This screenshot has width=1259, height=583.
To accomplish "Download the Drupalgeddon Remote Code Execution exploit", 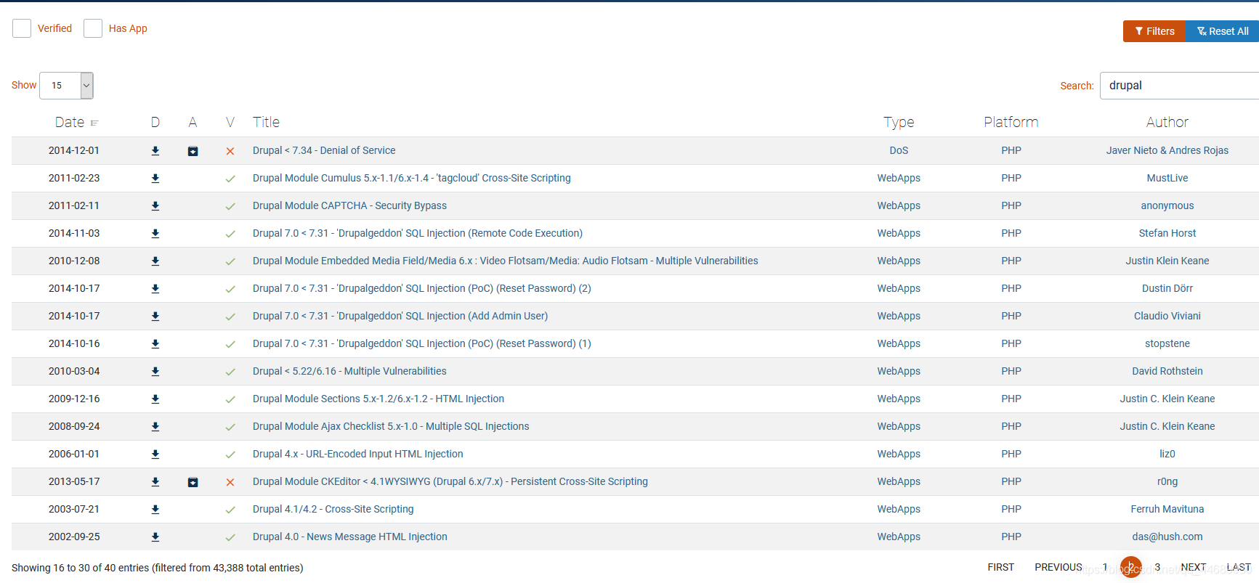I will tap(155, 234).
